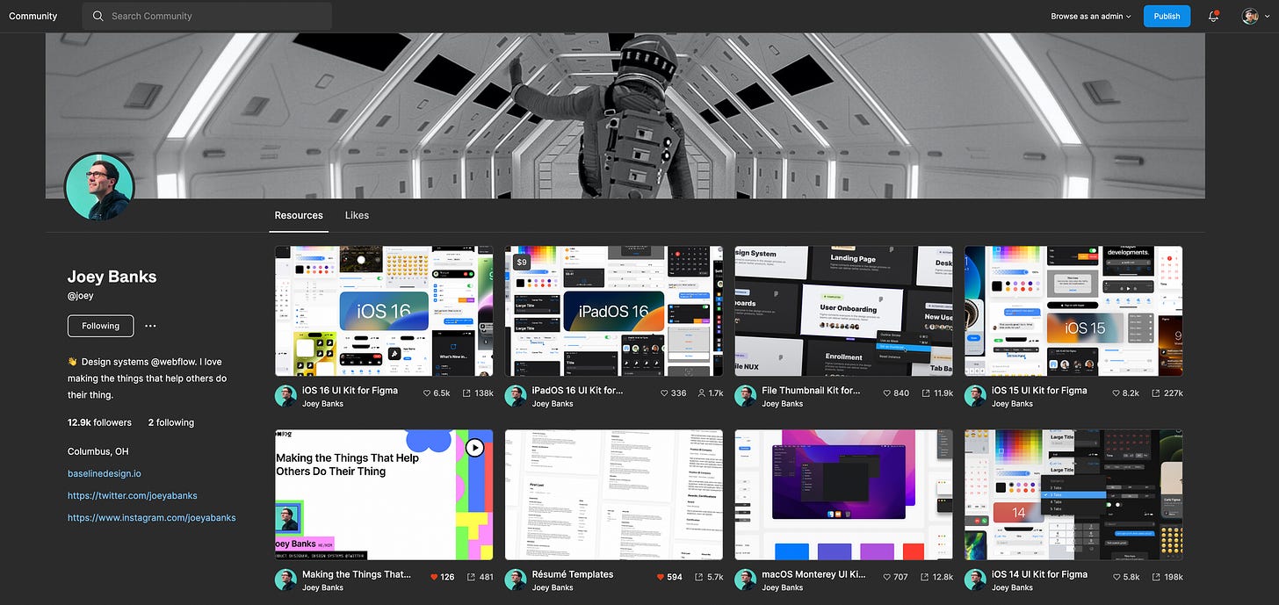Click the @joey handle text

pos(80,296)
